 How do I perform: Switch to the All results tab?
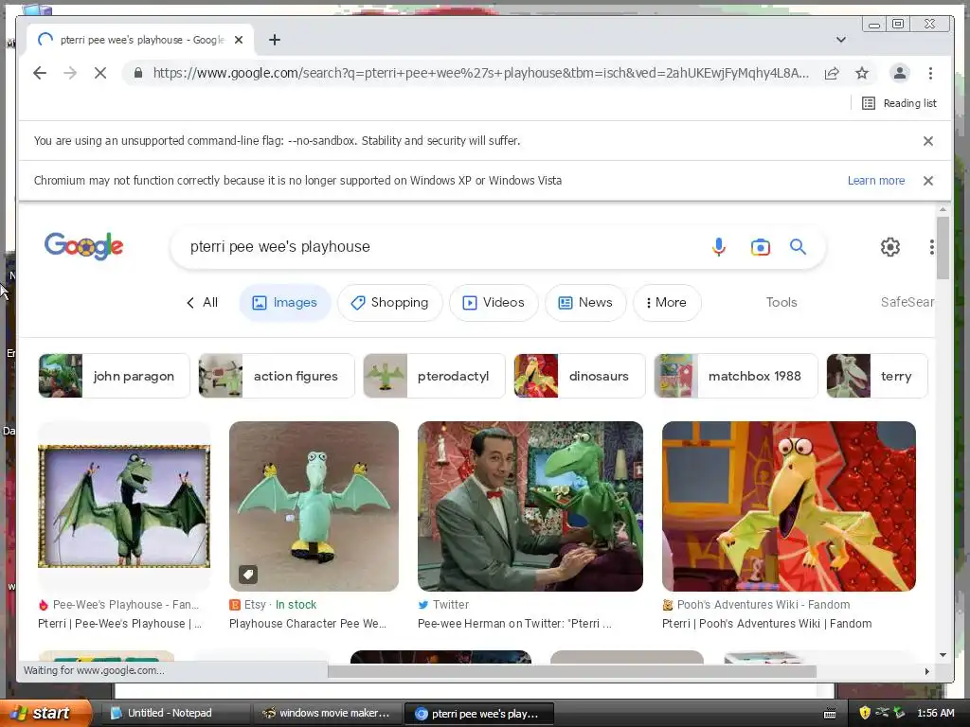coord(203,302)
